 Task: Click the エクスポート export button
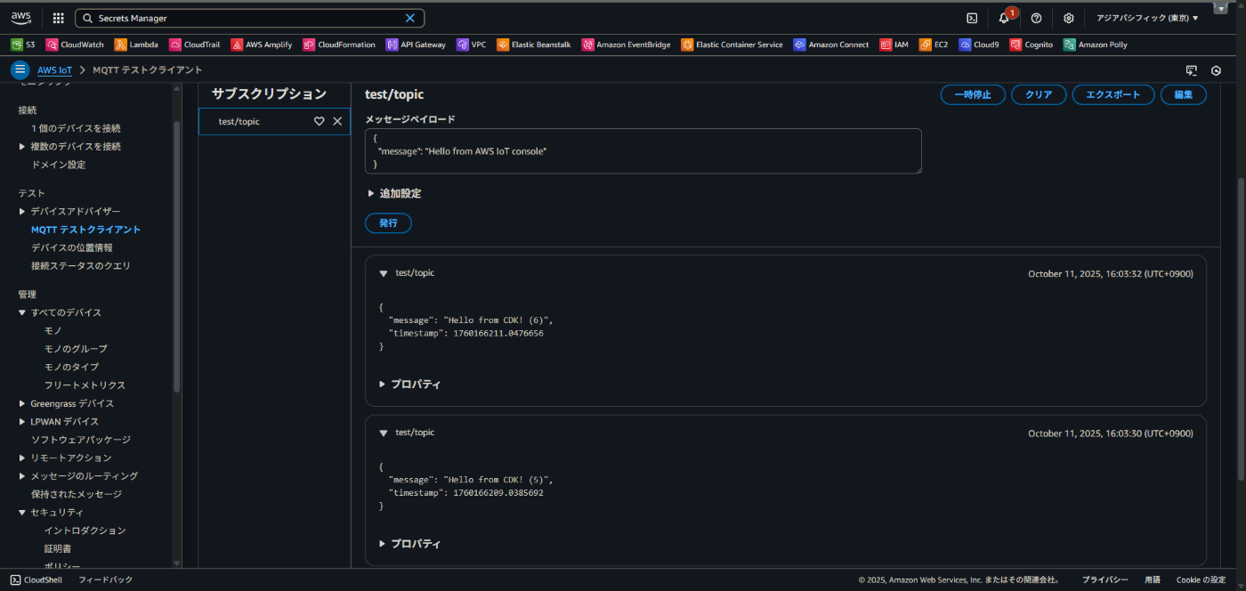[x=1113, y=94]
